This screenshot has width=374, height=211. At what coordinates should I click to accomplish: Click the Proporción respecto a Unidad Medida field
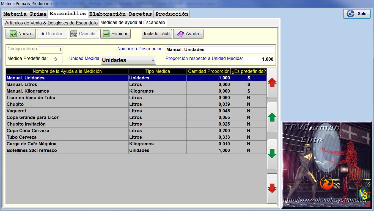pyautogui.click(x=259, y=59)
